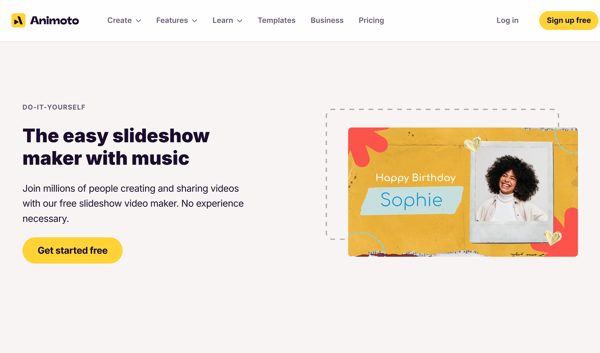Click the Animoto wordmark text
The width and height of the screenshot is (600, 353).
click(54, 20)
